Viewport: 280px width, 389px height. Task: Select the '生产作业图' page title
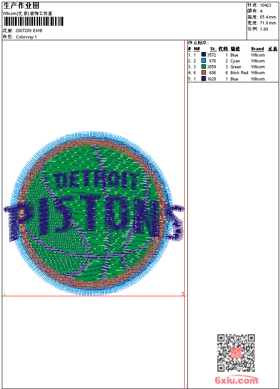point(21,6)
